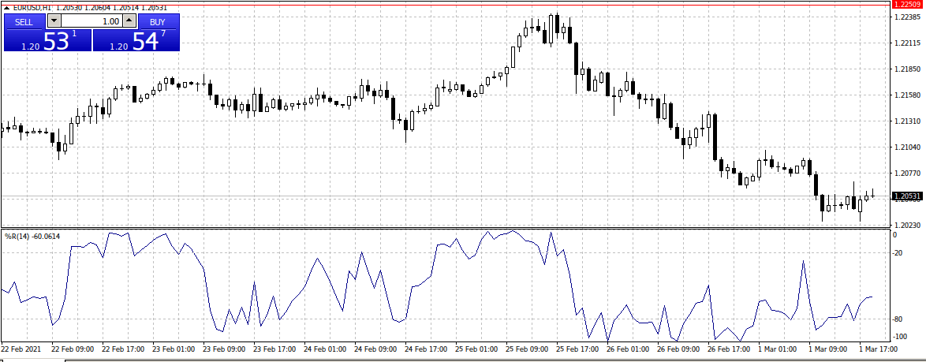Image resolution: width=926 pixels, height=362 pixels.
Task: Click the 25 Feb 09:00 time axis label
Action: (x=528, y=348)
